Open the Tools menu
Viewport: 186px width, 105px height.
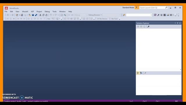point(54,12)
